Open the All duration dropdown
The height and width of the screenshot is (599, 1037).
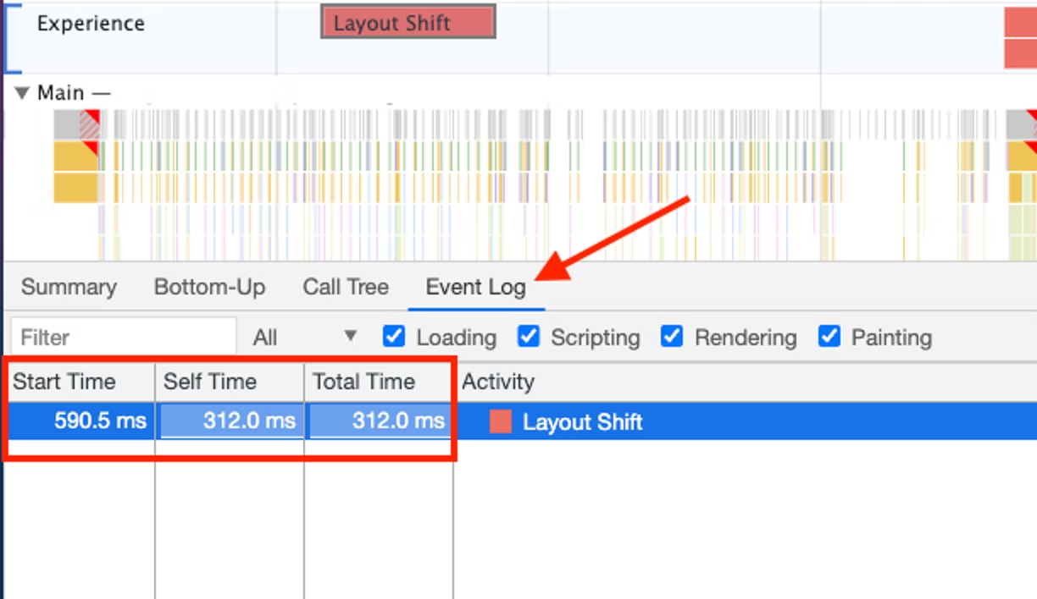pos(304,338)
